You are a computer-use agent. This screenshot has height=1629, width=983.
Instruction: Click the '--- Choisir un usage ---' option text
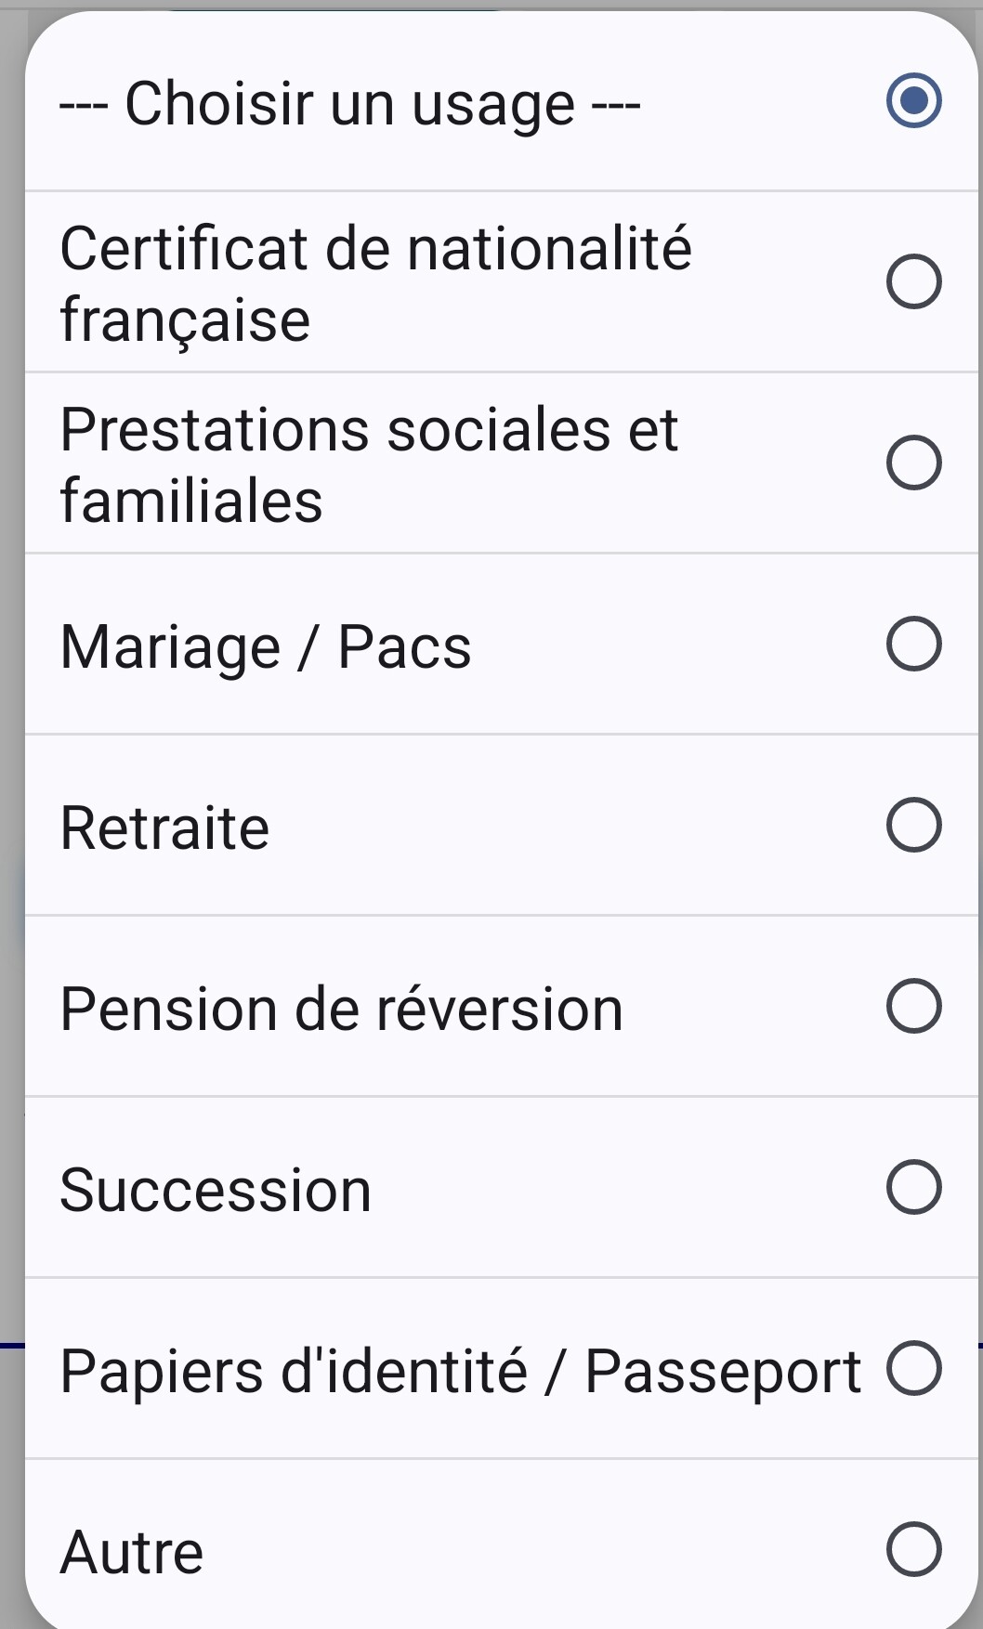[x=349, y=103]
